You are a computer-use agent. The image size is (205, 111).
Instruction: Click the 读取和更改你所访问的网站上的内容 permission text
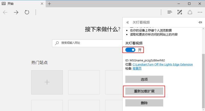[154, 34]
